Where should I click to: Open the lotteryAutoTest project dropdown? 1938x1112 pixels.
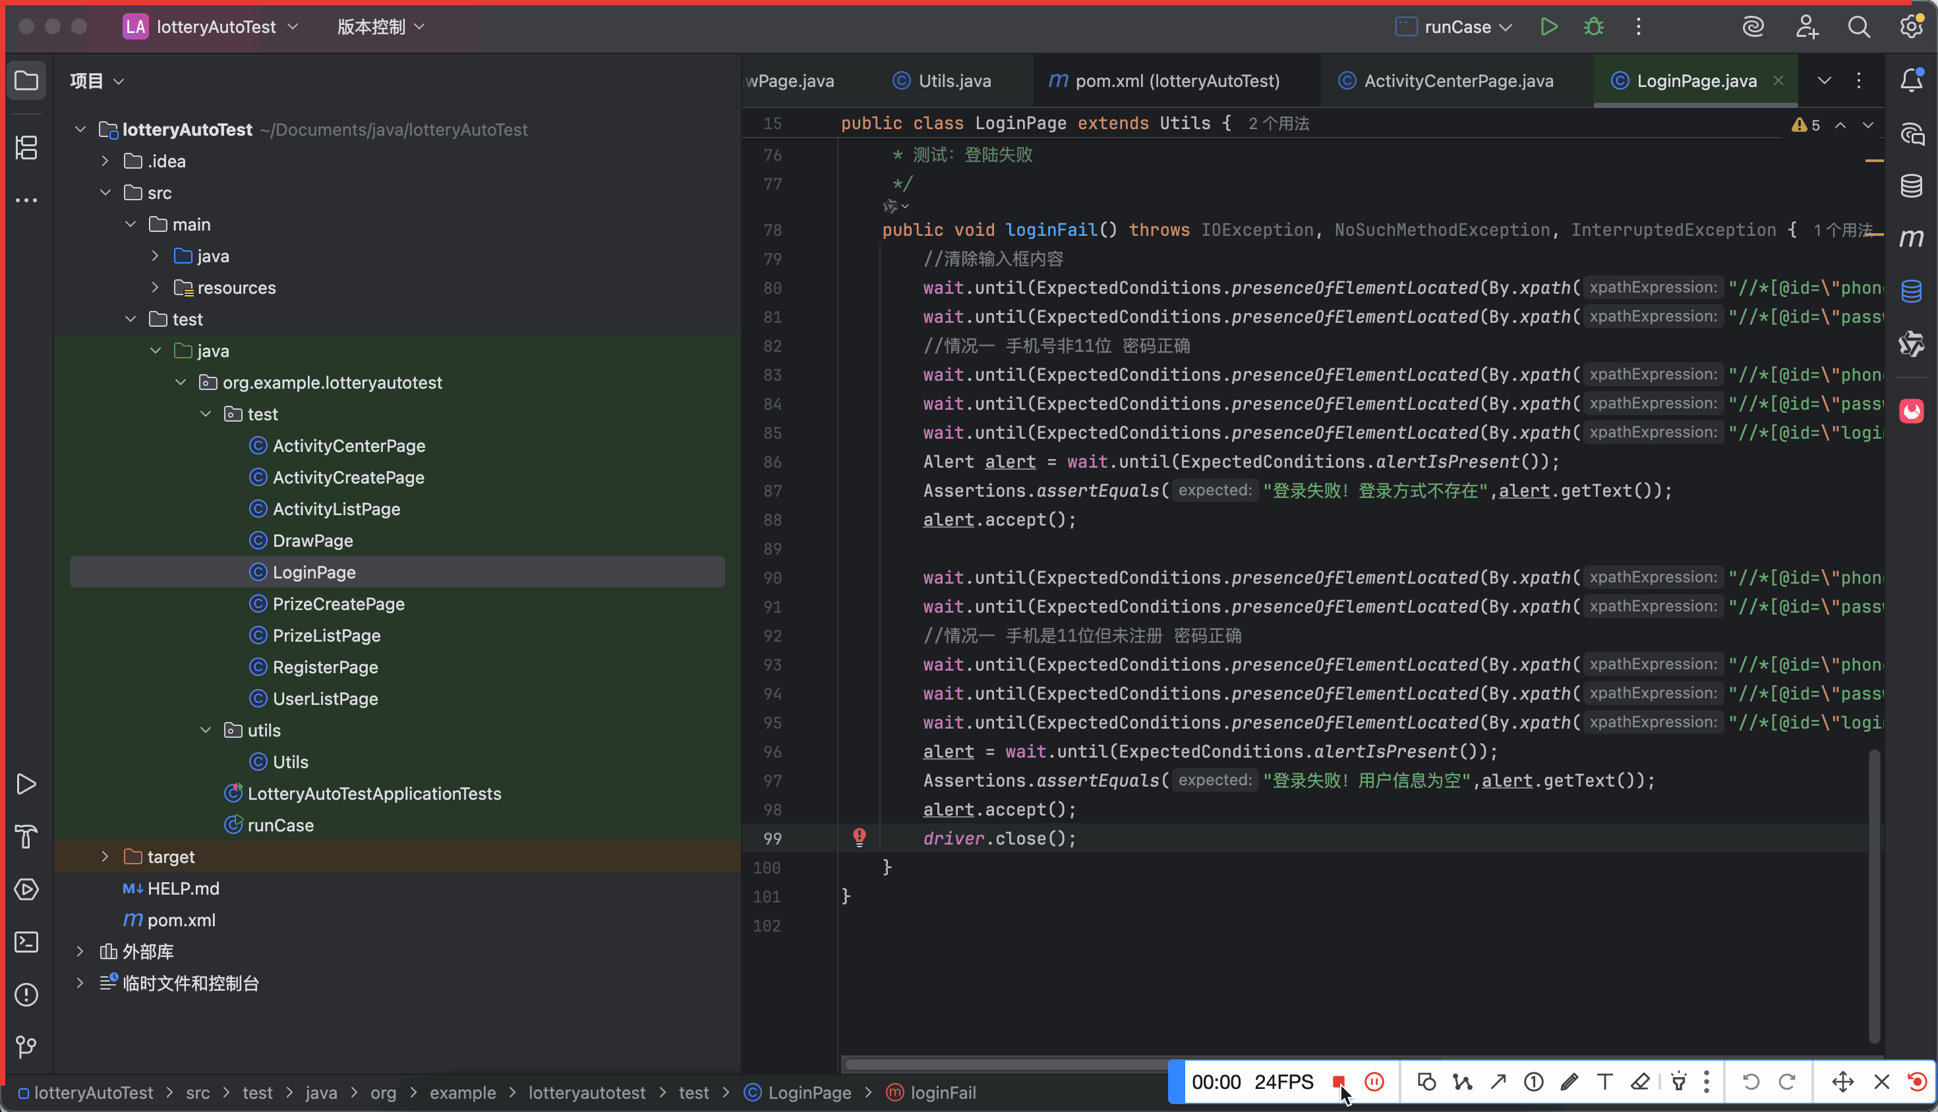click(211, 27)
